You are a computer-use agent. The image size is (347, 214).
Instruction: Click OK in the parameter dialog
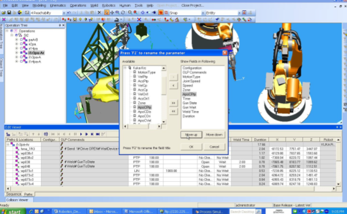(191, 146)
